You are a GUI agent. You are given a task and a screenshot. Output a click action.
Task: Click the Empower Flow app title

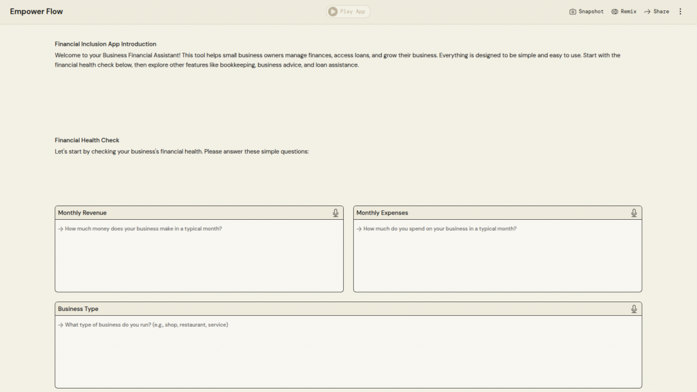[x=36, y=12]
